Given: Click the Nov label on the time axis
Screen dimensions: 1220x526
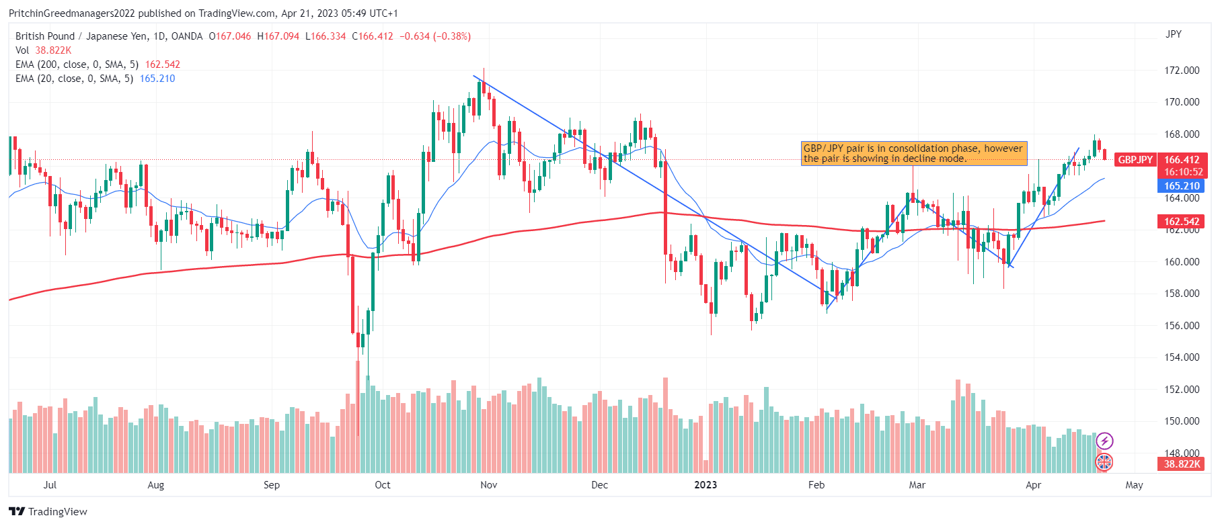Looking at the screenshot, I should pyautogui.click(x=489, y=485).
